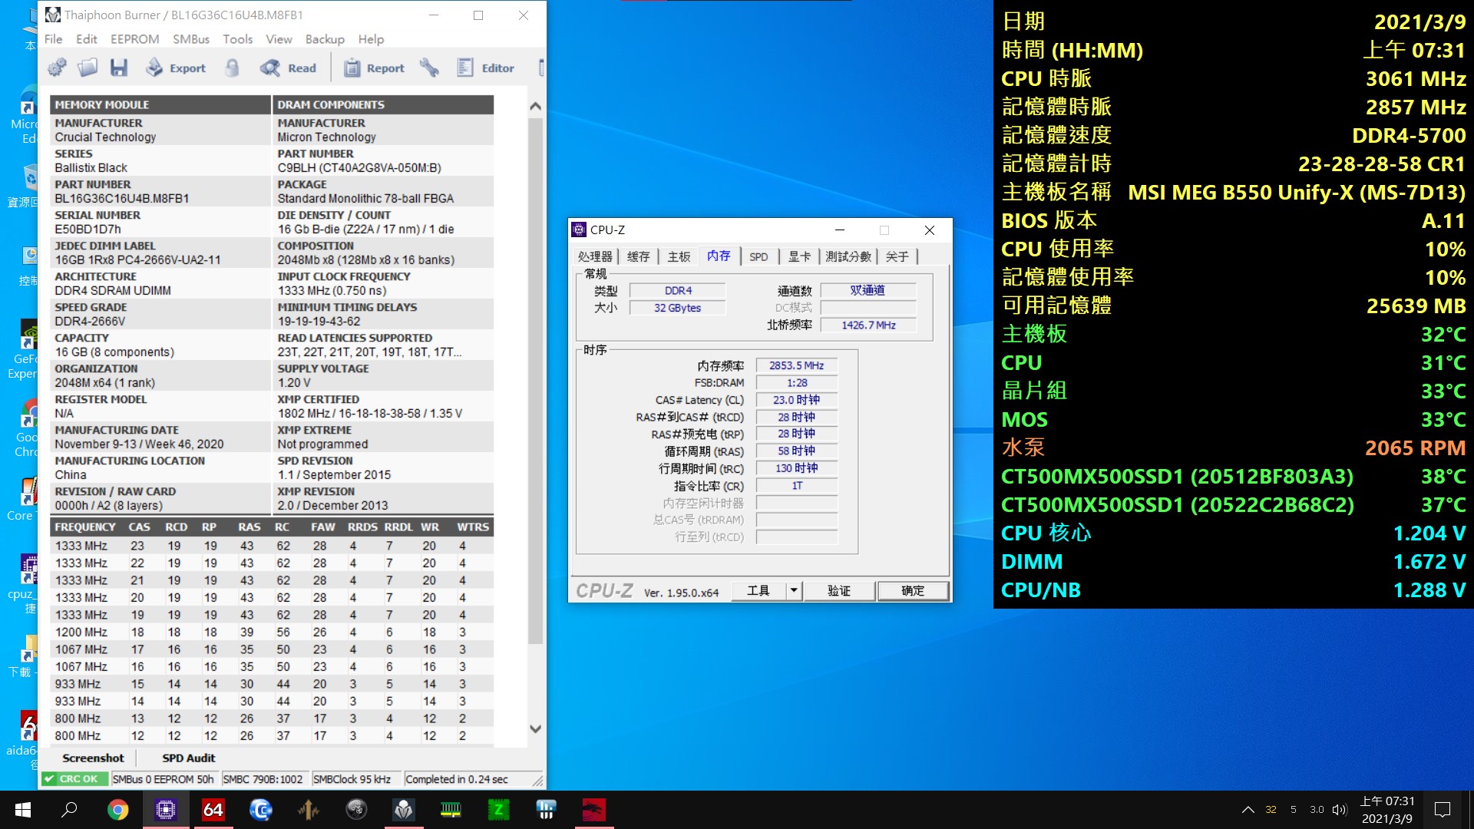Click Read SPD in the toolbar

click(x=288, y=68)
